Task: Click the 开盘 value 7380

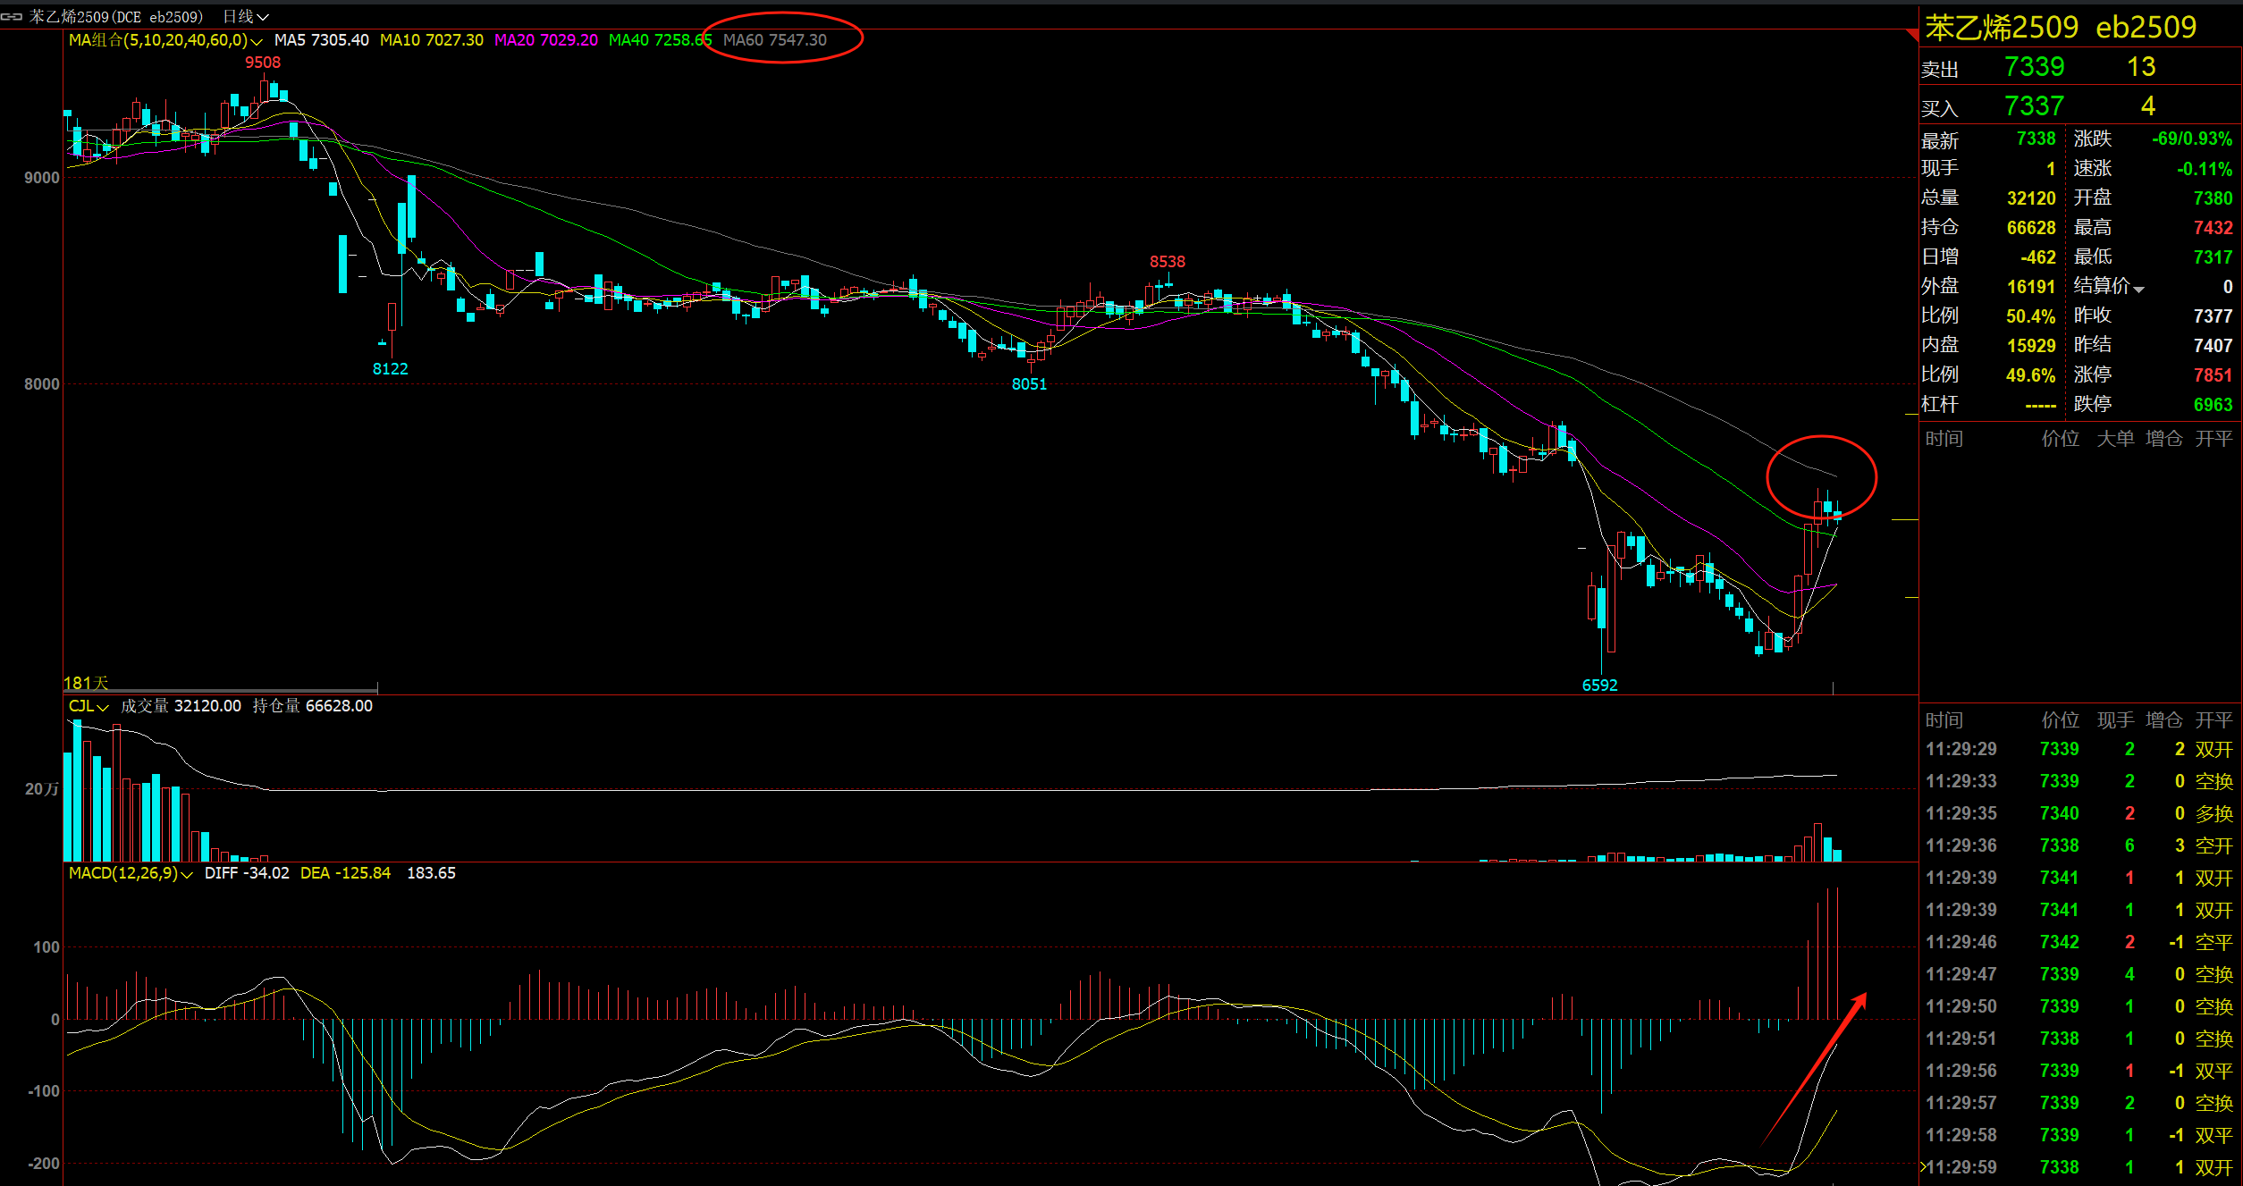Action: click(x=2213, y=198)
